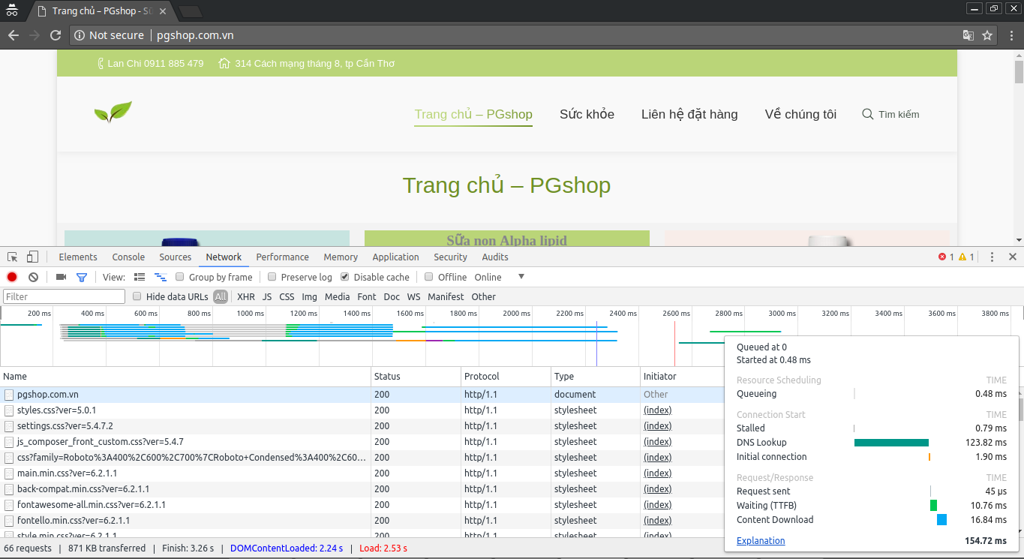Uncheck Disable cache checkbox
The height and width of the screenshot is (559, 1024).
point(344,277)
